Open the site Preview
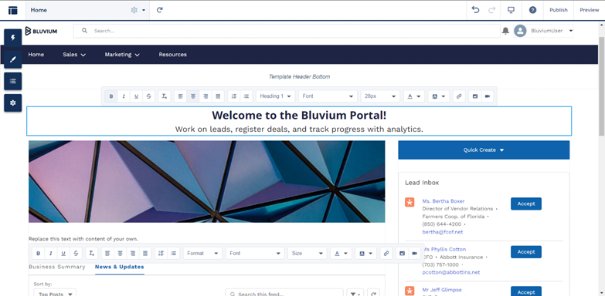The height and width of the screenshot is (296, 605). [x=590, y=10]
